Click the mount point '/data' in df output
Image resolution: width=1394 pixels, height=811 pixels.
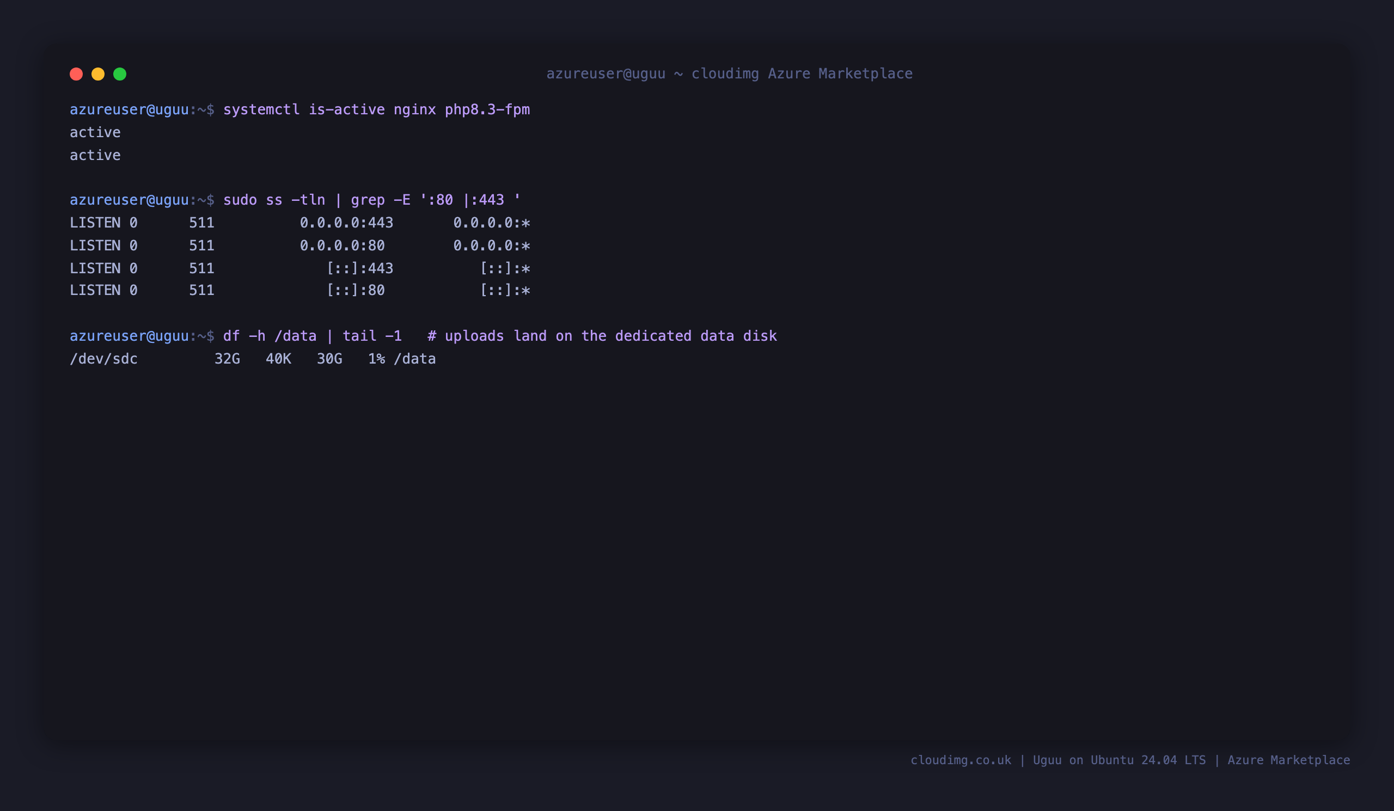coord(415,359)
